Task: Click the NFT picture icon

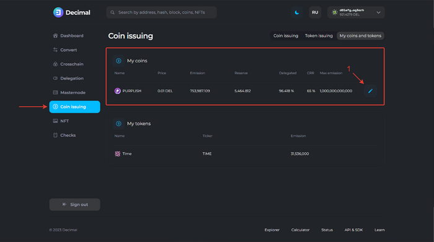Action: [x=55, y=121]
